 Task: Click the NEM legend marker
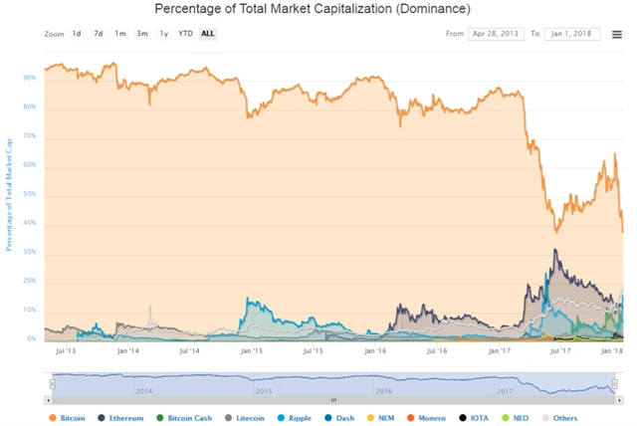pos(373,418)
